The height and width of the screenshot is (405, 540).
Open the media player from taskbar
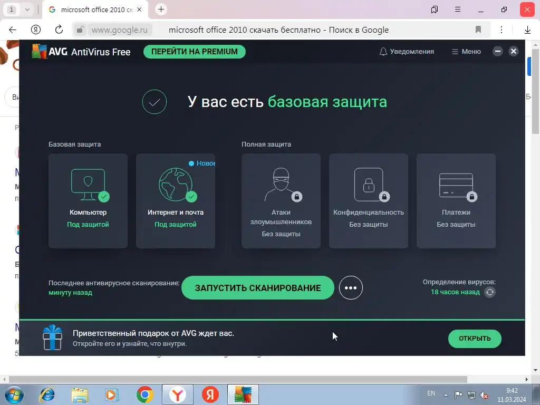point(112,394)
